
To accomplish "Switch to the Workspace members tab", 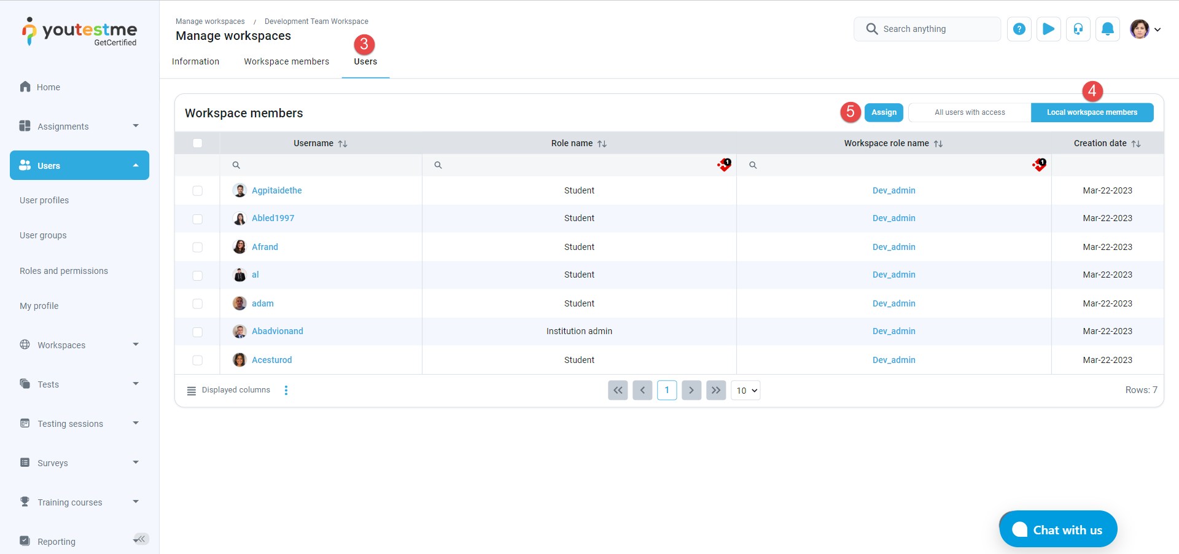I will click(286, 61).
